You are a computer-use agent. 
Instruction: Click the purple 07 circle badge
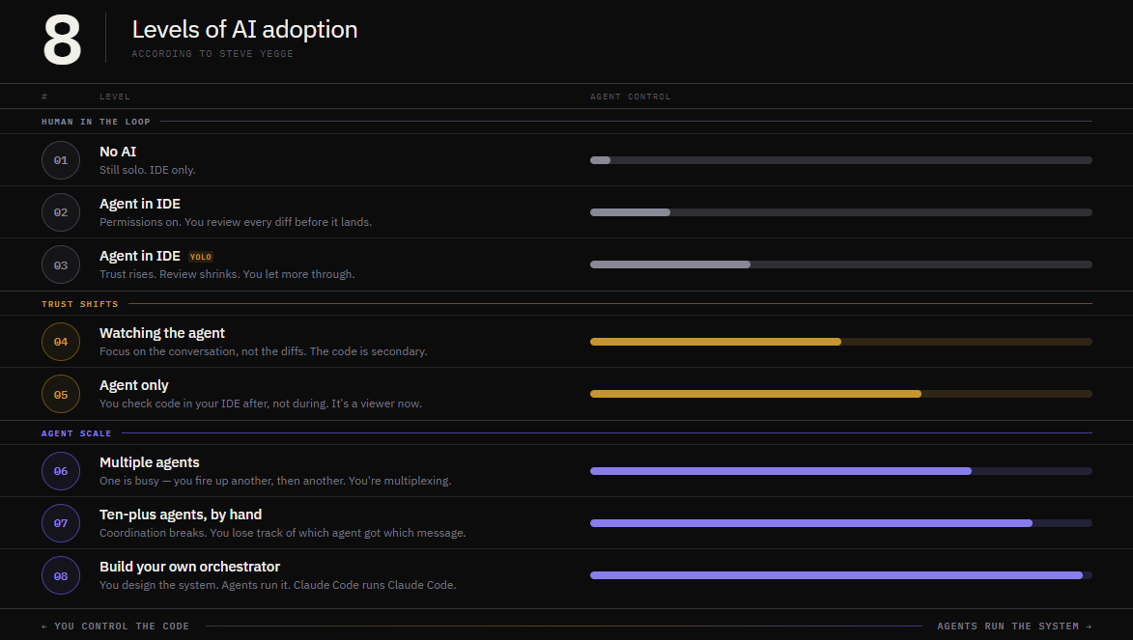(61, 523)
